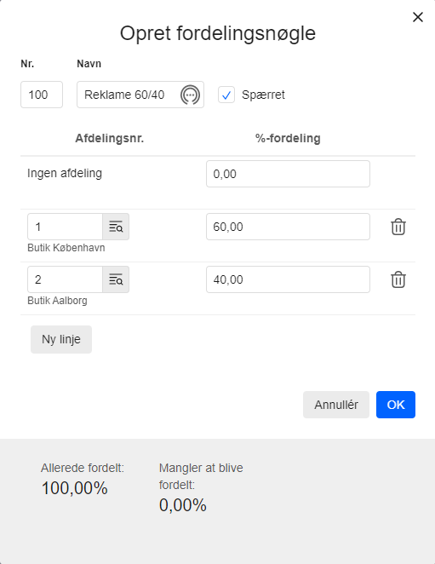The height and width of the screenshot is (564, 435).
Task: Click the Afdelingsnr. column header
Action: pyautogui.click(x=110, y=139)
